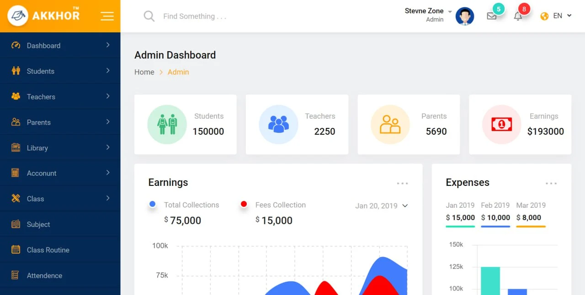Viewport: 585px width, 295px height.
Task: Expand the Dashboard menu chevron
Action: (108, 45)
